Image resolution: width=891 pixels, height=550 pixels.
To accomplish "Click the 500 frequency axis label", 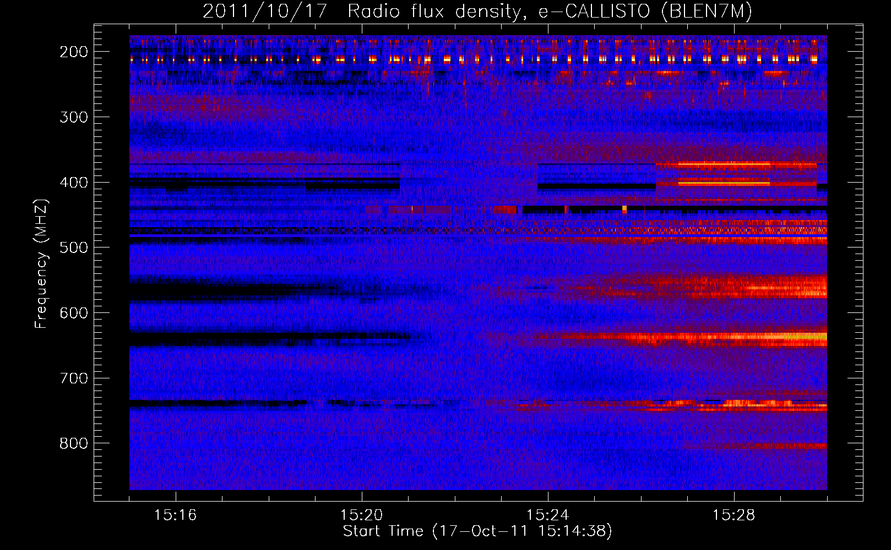I will (x=74, y=248).
